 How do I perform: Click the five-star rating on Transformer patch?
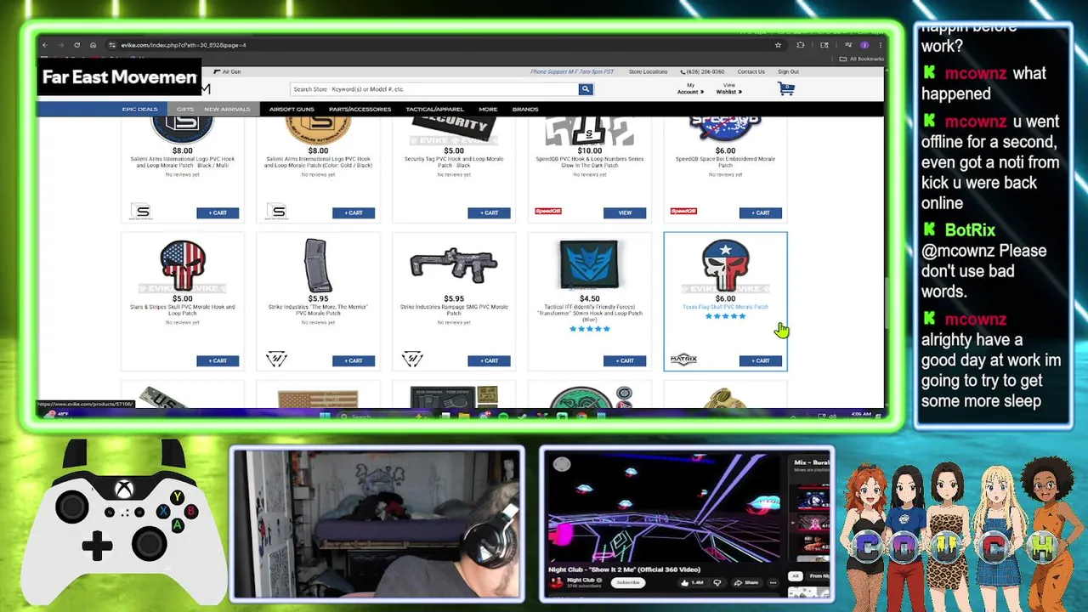point(589,329)
